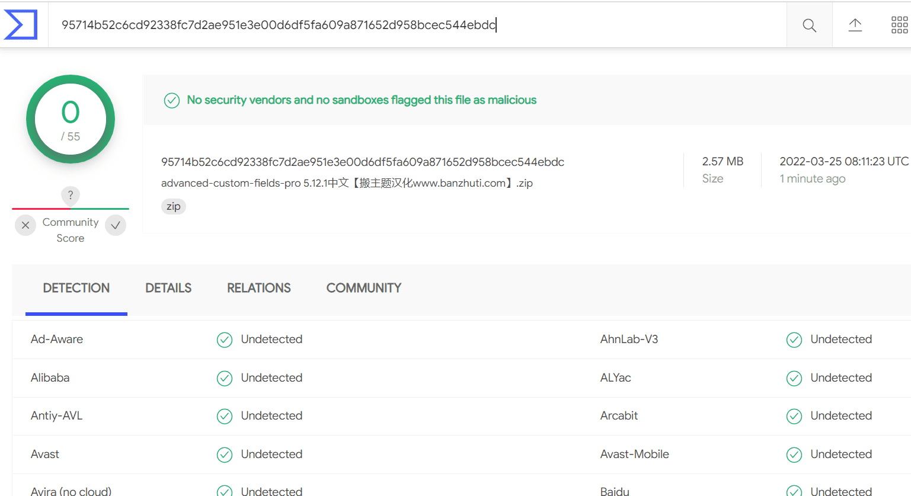Focus the hash search input field

pos(417,25)
